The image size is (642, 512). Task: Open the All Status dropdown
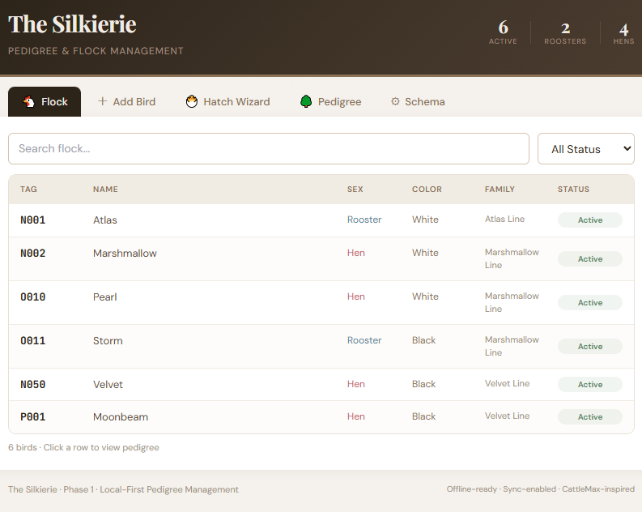(x=586, y=149)
